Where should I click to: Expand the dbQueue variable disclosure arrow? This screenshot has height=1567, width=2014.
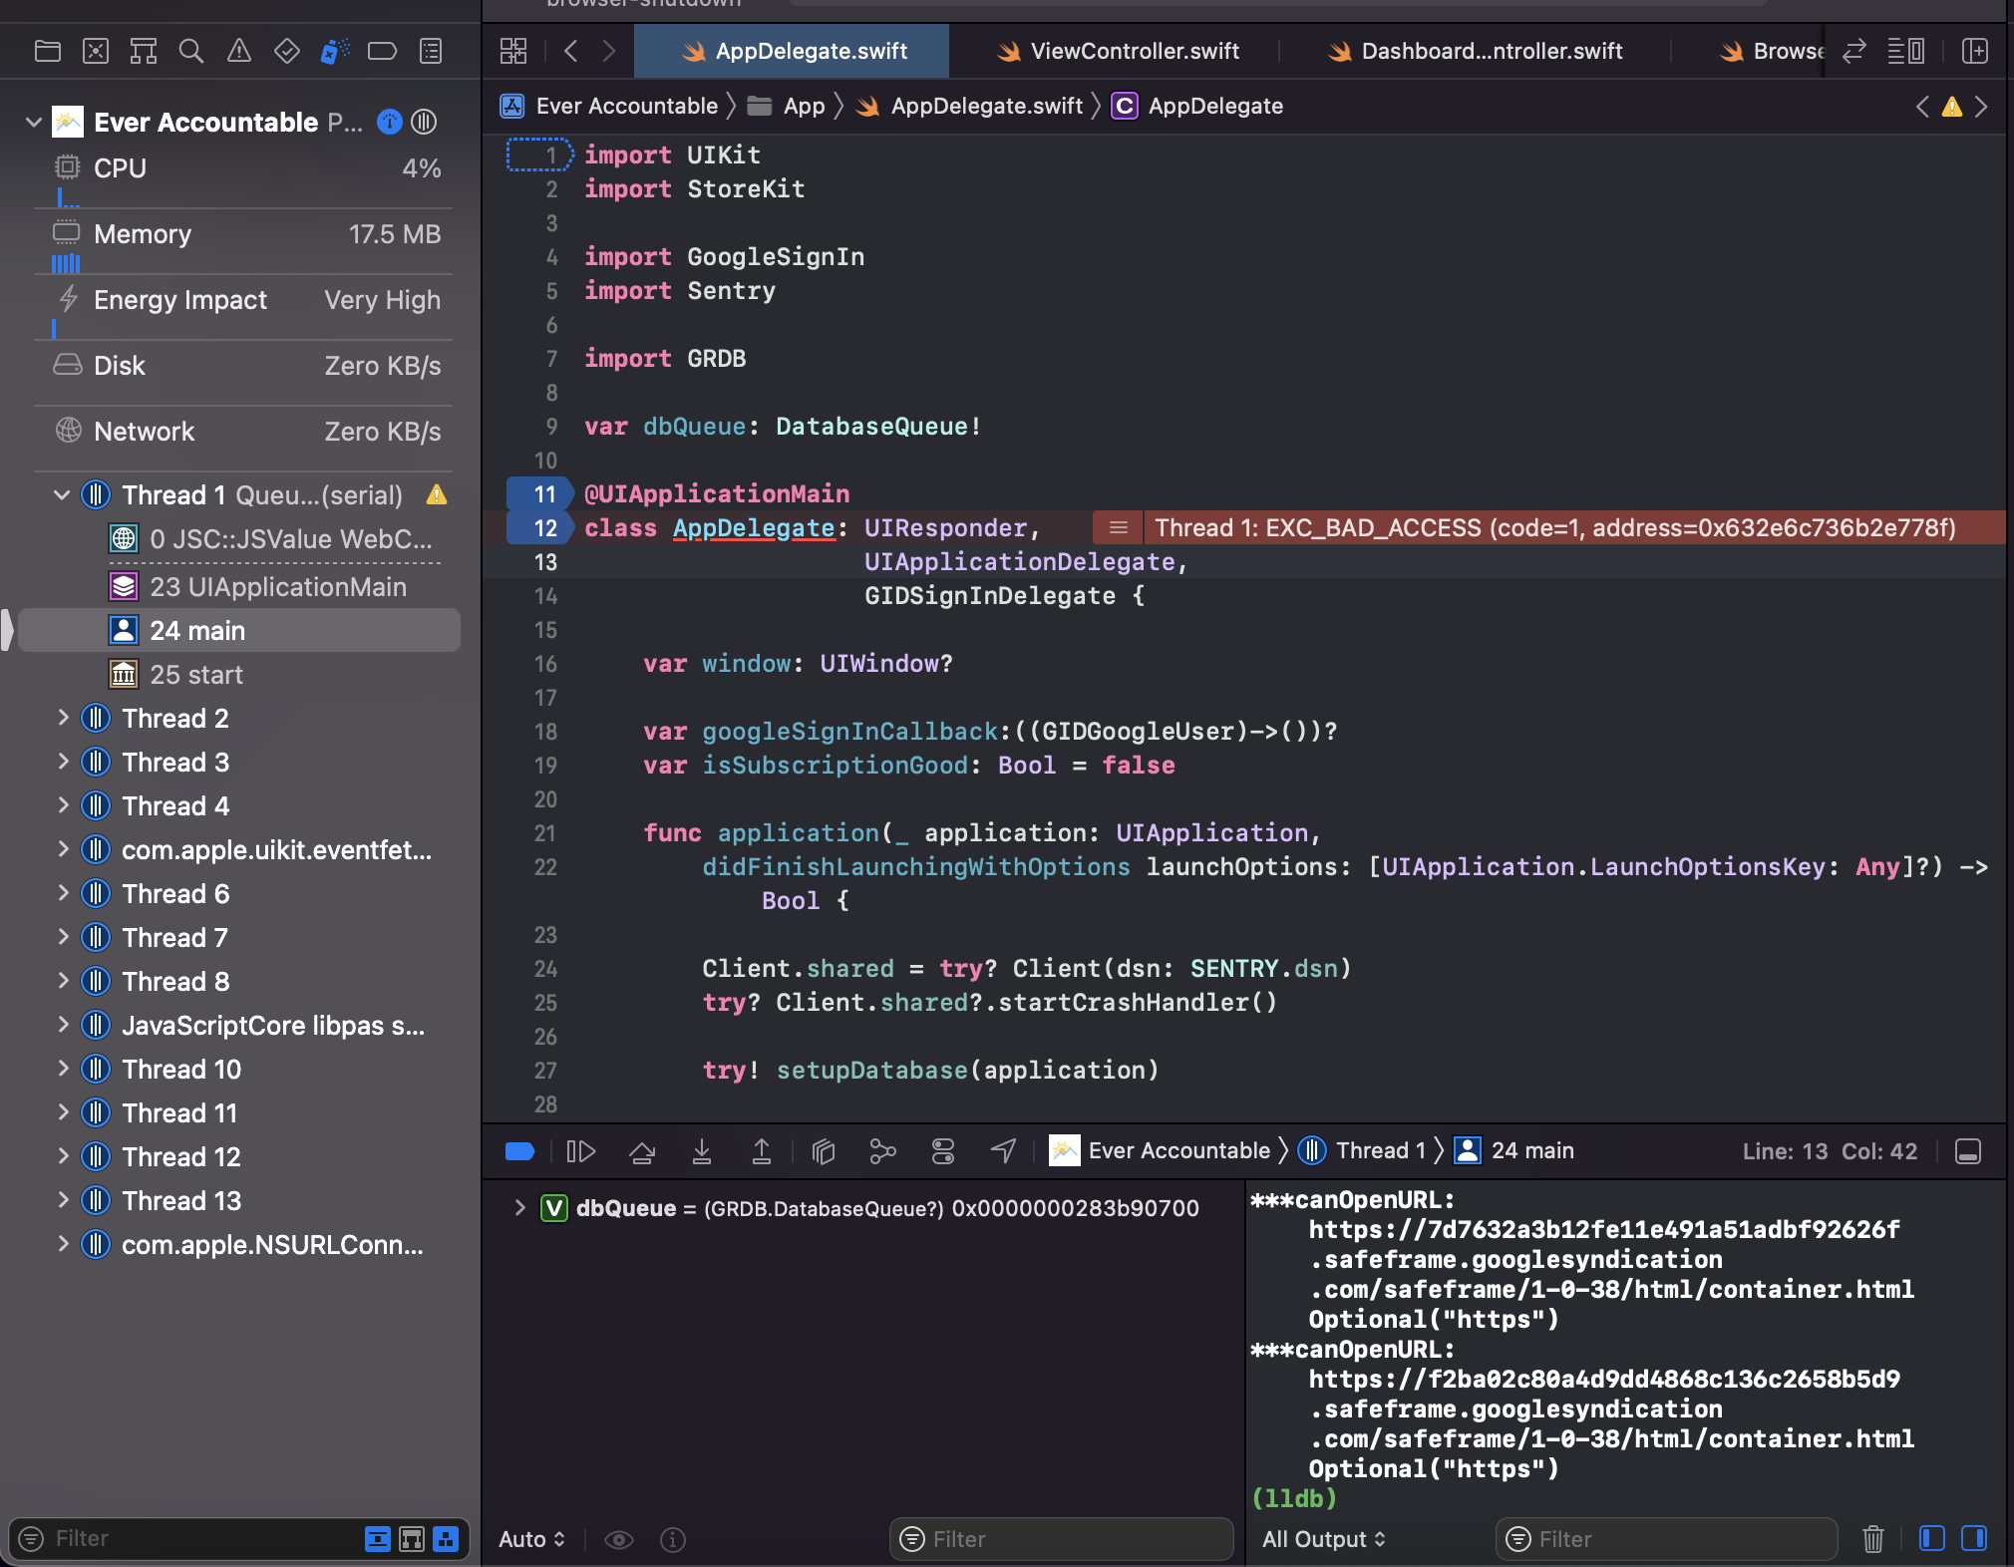(519, 1208)
